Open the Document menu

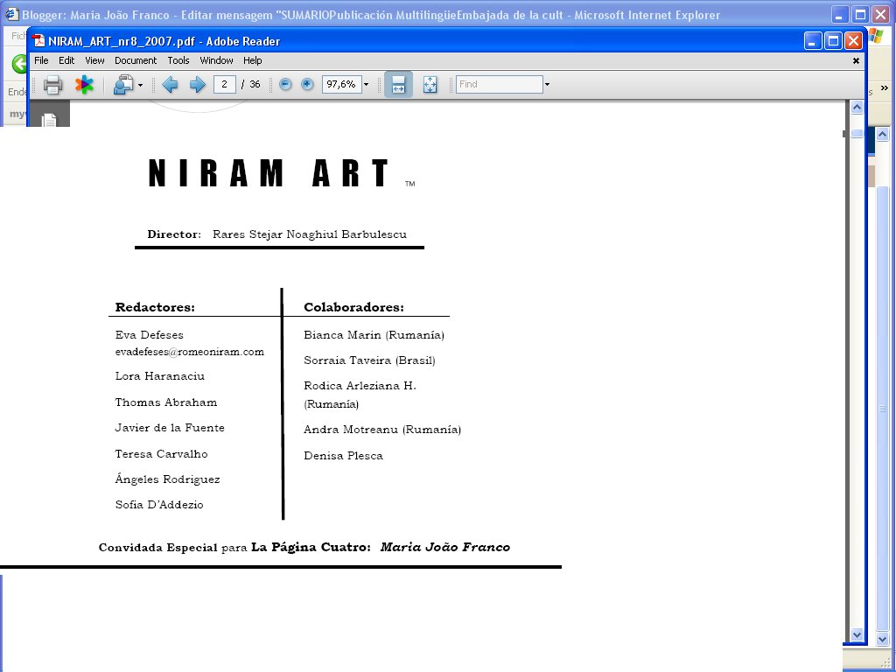click(x=136, y=60)
